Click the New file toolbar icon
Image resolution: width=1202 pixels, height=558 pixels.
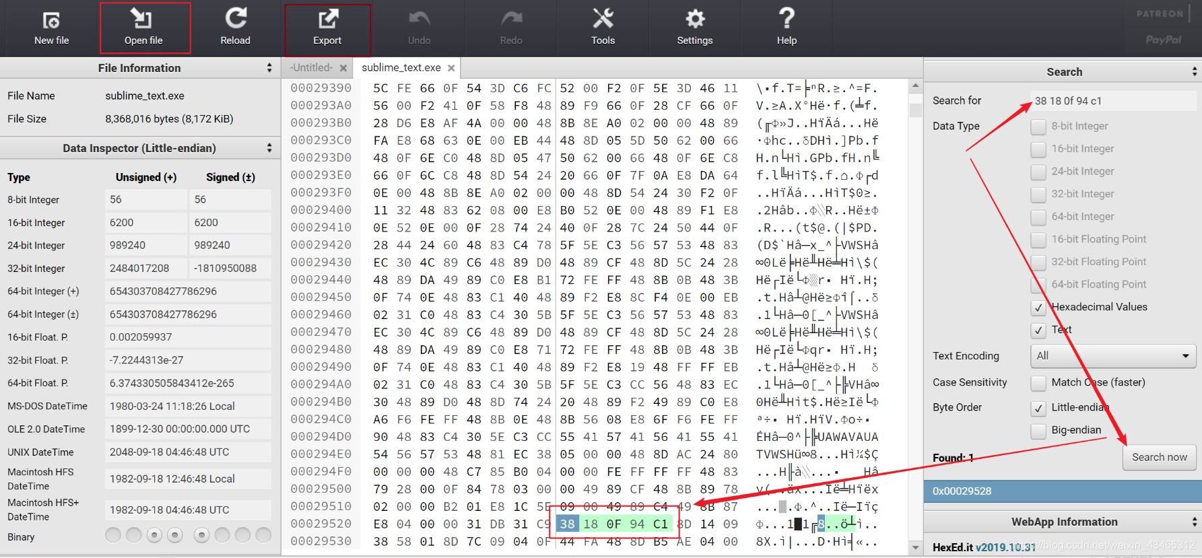52,28
